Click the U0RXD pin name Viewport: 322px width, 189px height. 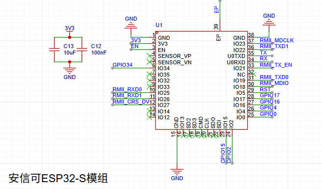pyautogui.click(x=236, y=62)
